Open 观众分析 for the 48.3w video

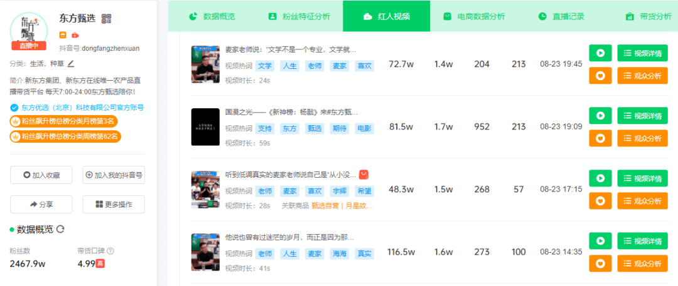[x=642, y=201]
